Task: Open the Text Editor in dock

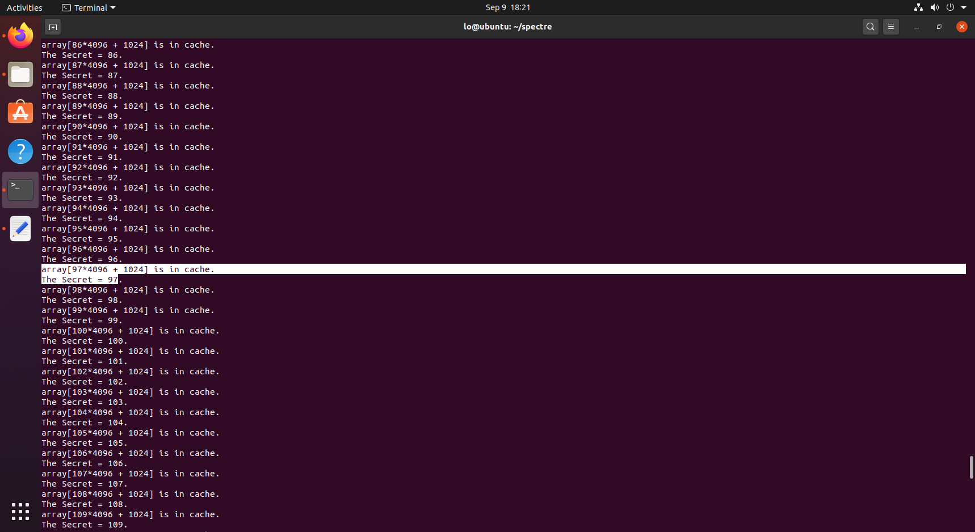Action: coord(20,229)
